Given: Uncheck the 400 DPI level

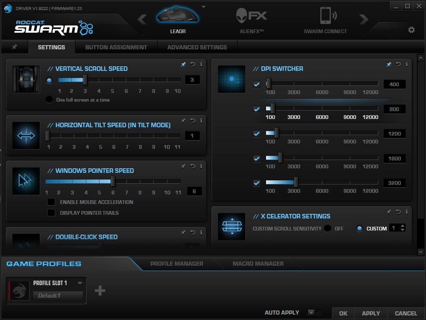Looking at the screenshot, I should 257,84.
